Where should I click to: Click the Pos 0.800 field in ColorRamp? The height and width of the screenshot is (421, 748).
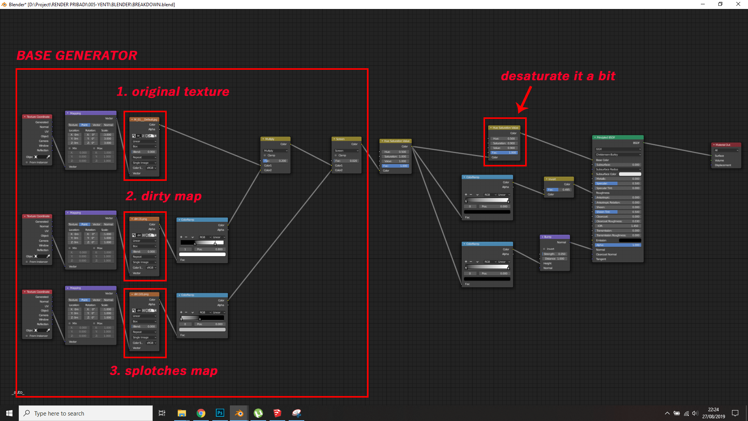pos(210,249)
